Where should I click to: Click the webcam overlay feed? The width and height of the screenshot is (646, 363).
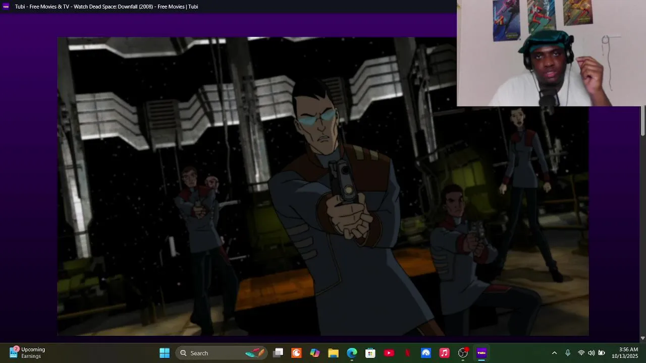click(551, 53)
